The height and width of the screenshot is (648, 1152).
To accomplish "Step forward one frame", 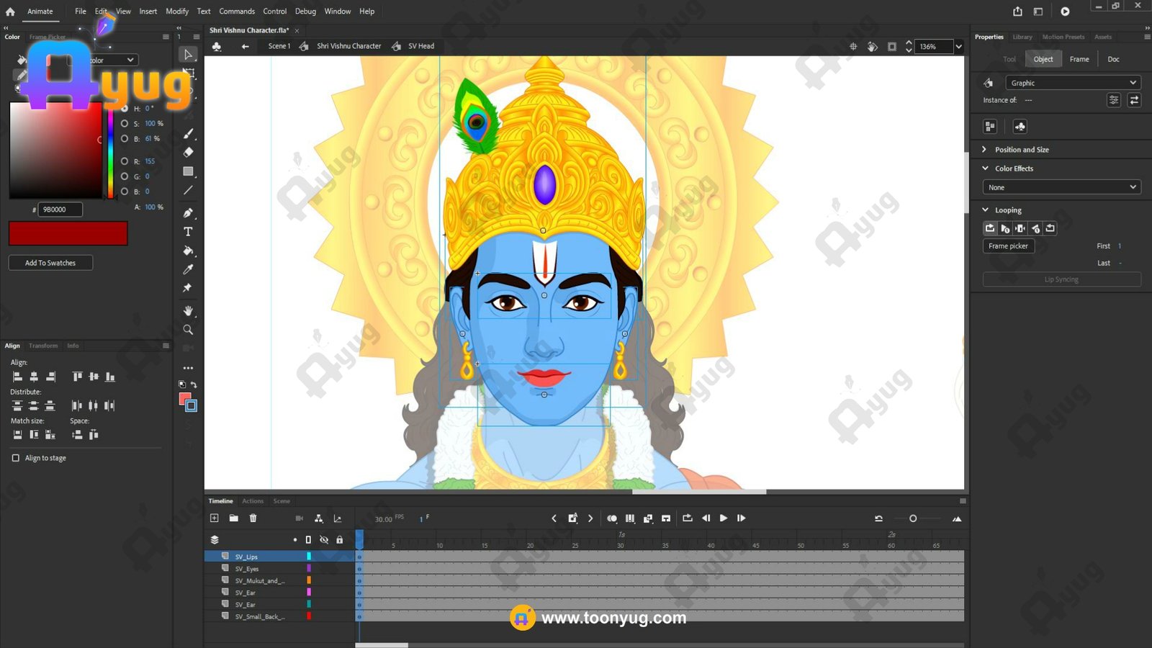I will click(x=742, y=518).
